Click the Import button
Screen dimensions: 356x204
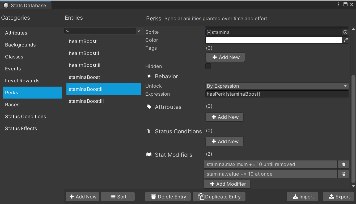coord(302,197)
